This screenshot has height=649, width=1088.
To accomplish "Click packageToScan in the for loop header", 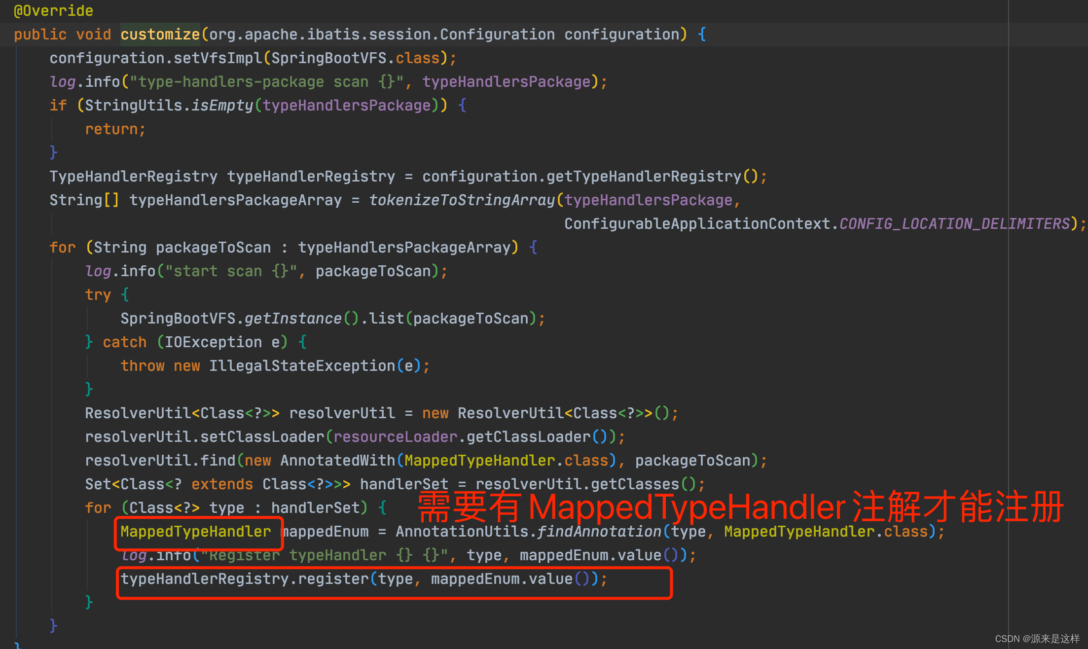I will [213, 248].
